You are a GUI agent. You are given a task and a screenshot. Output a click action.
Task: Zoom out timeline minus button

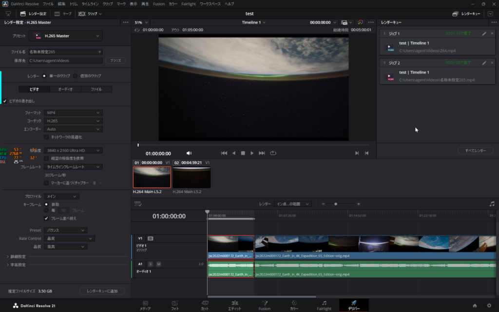324,204
